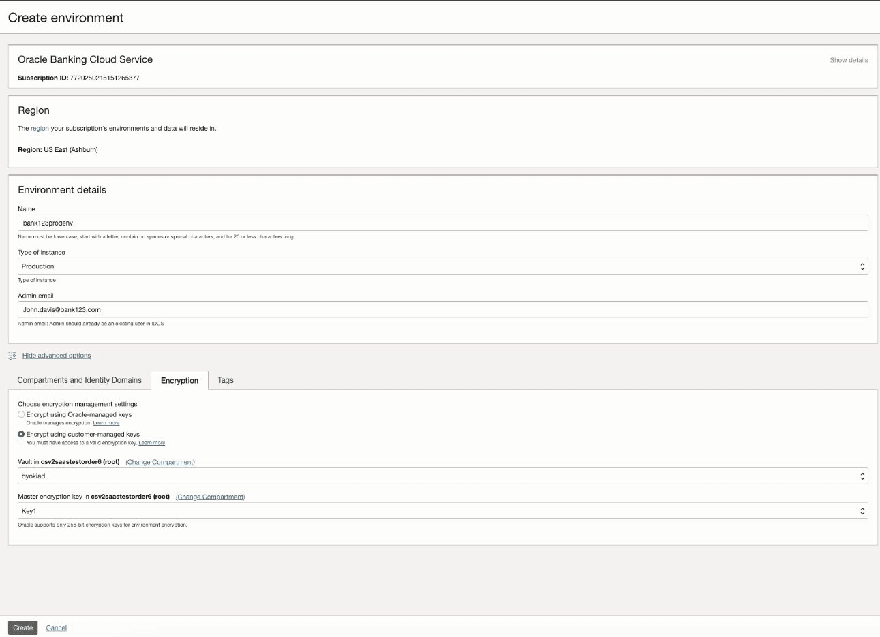The height and width of the screenshot is (637, 880).
Task: Open the Master encryption key dropdown
Action: click(442, 511)
